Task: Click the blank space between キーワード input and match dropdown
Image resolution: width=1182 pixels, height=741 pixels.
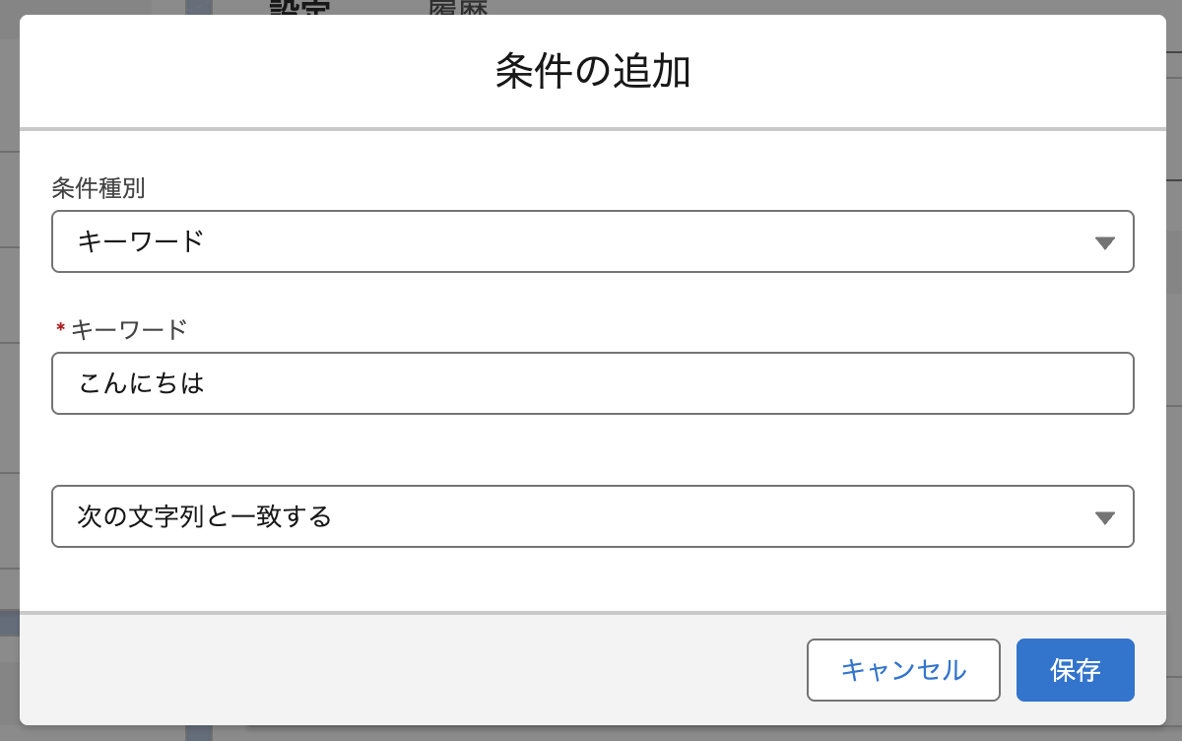Action: [x=591, y=449]
